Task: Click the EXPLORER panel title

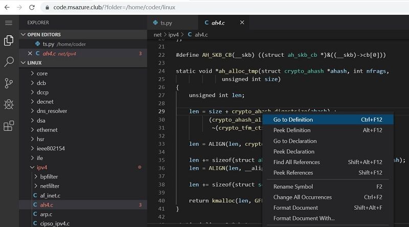Action: 38,22
